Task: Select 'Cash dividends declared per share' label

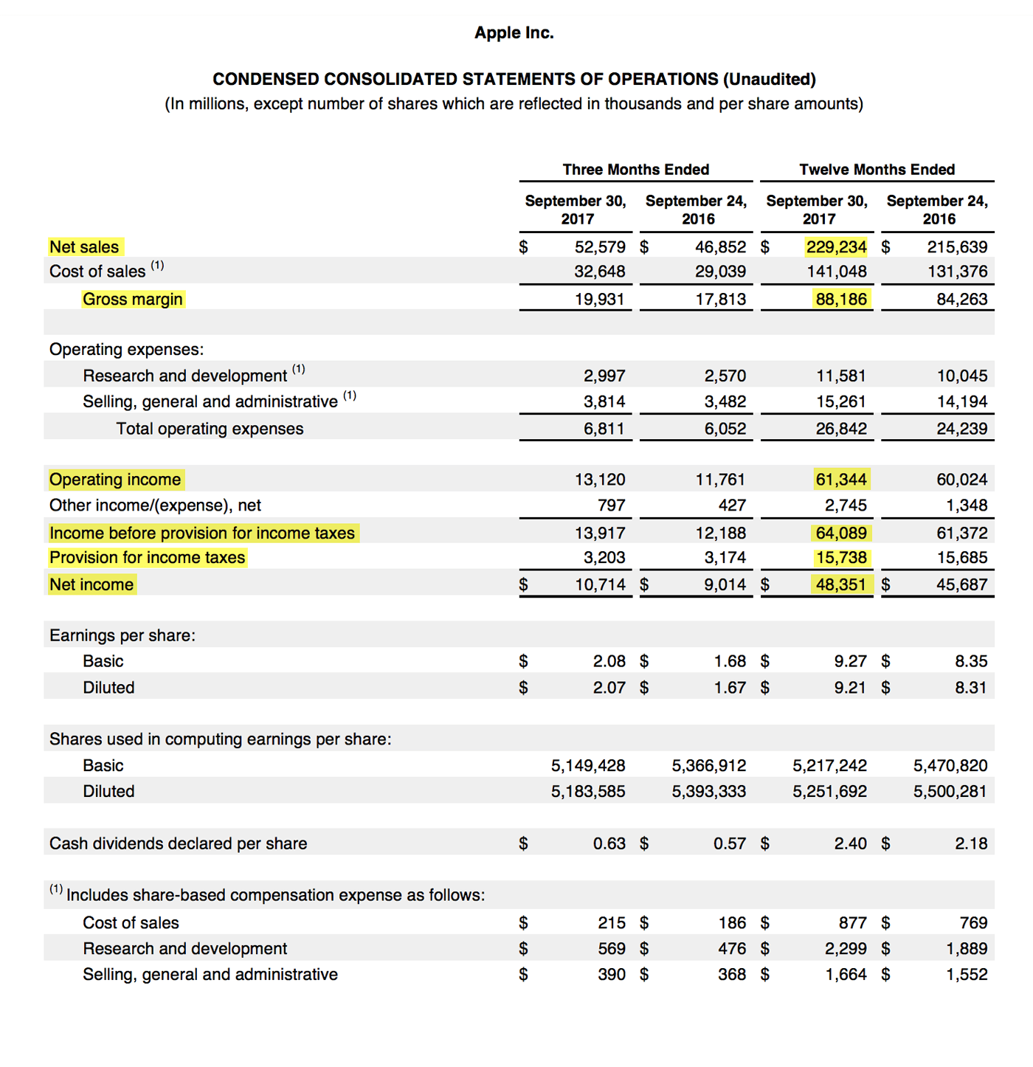Action: click(x=179, y=843)
